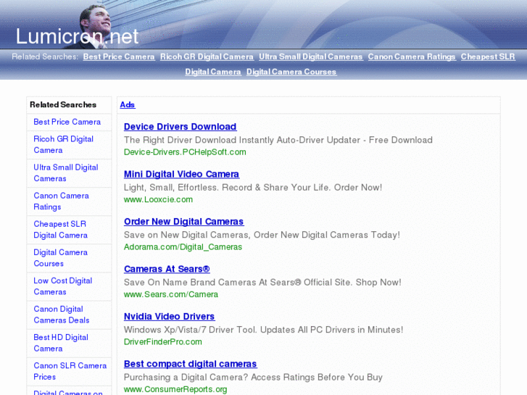Click the Ads label link
The width and height of the screenshot is (527, 395).
click(128, 105)
